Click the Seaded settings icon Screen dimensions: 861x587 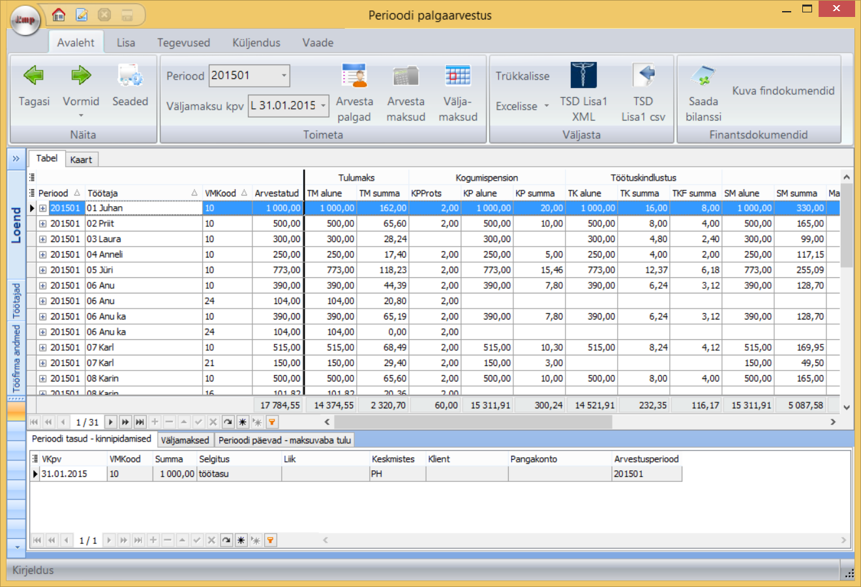[130, 76]
